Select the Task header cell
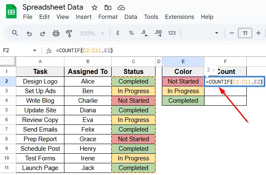Image resolution: width=266 pixels, height=175 pixels. 40,71
